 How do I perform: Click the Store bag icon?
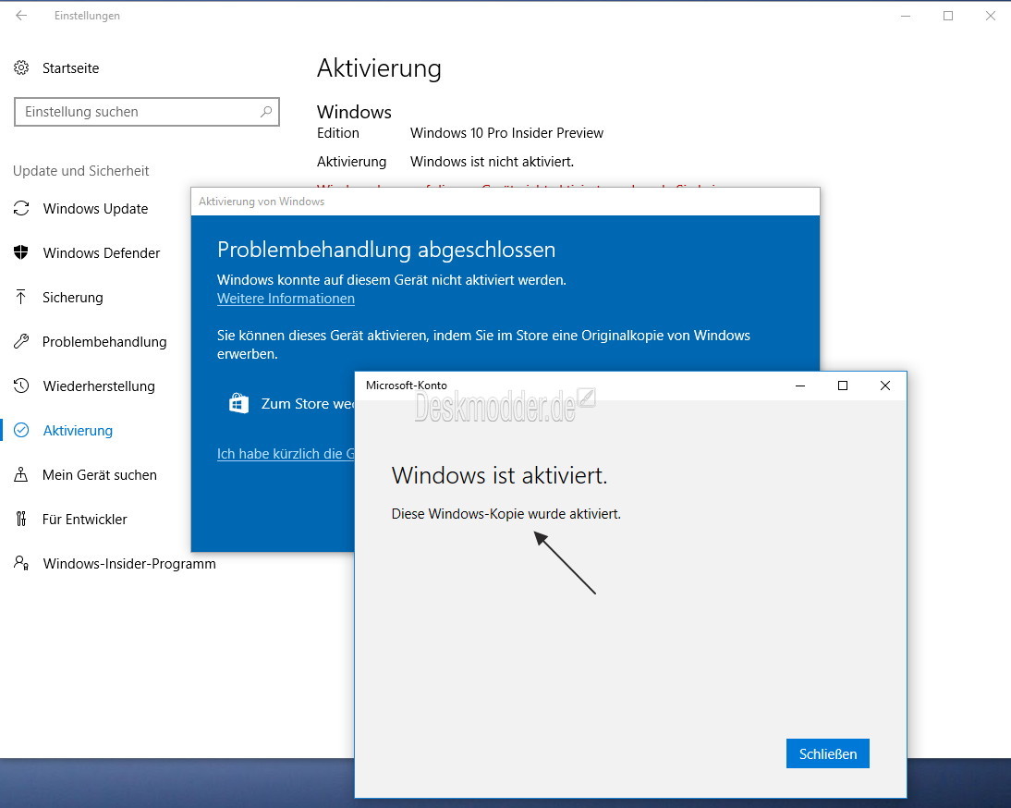coord(238,404)
